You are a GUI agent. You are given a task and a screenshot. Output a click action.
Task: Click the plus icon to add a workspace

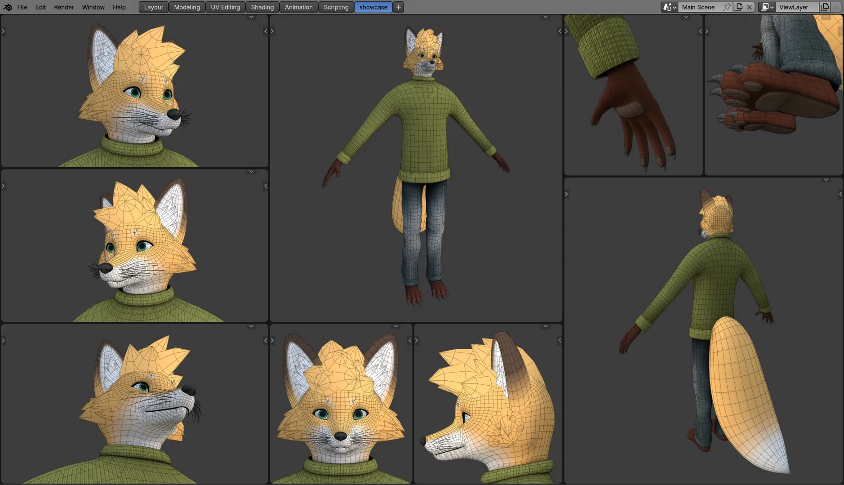coord(398,7)
